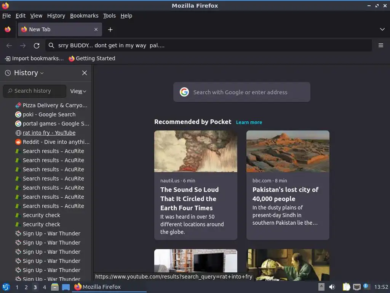The image size is (390, 293).
Task: Open the system start menu icon
Action: click(6, 287)
